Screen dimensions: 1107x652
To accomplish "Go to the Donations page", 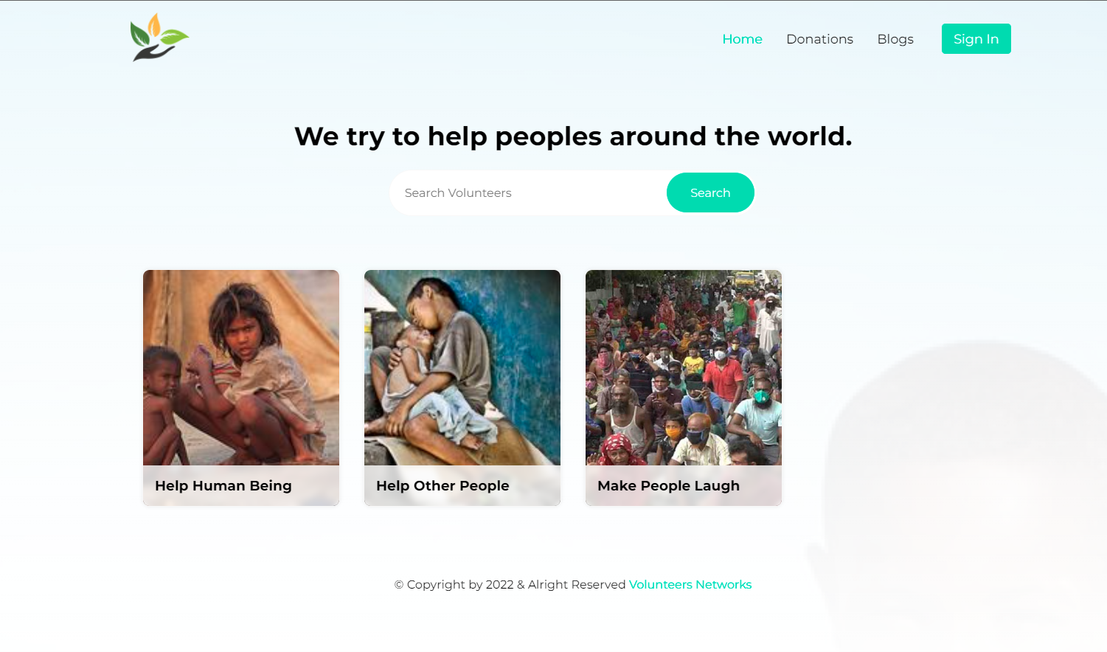I will pos(819,39).
